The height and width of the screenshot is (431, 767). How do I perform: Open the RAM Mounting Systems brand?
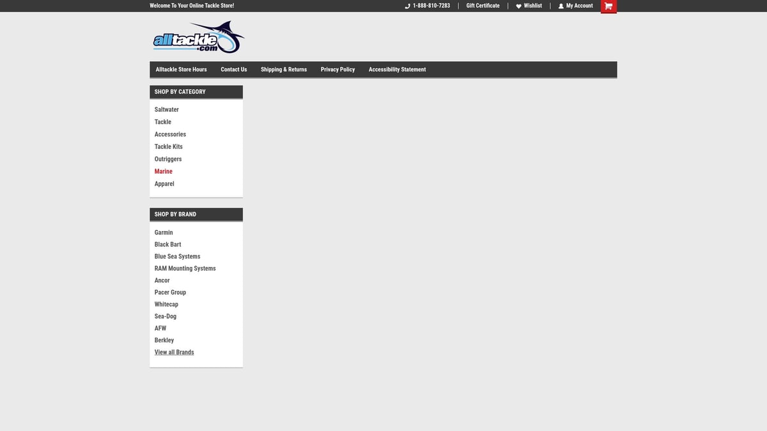coord(185,269)
